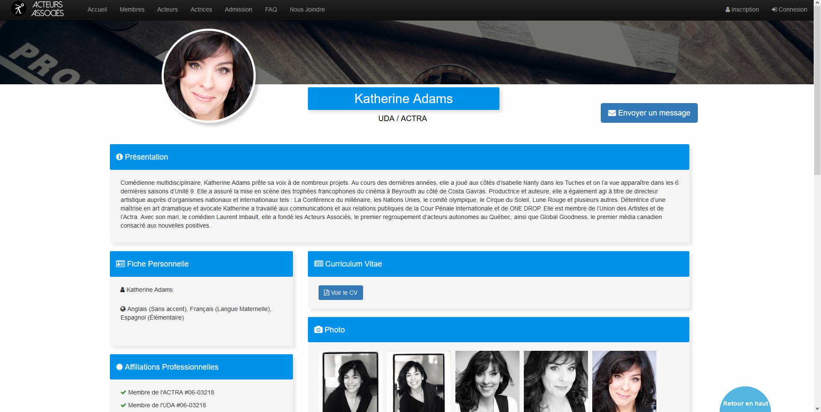The height and width of the screenshot is (412, 821).
Task: Open the Actrices section
Action: [201, 9]
